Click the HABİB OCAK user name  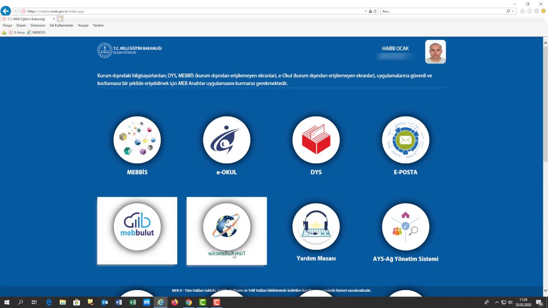[395, 48]
